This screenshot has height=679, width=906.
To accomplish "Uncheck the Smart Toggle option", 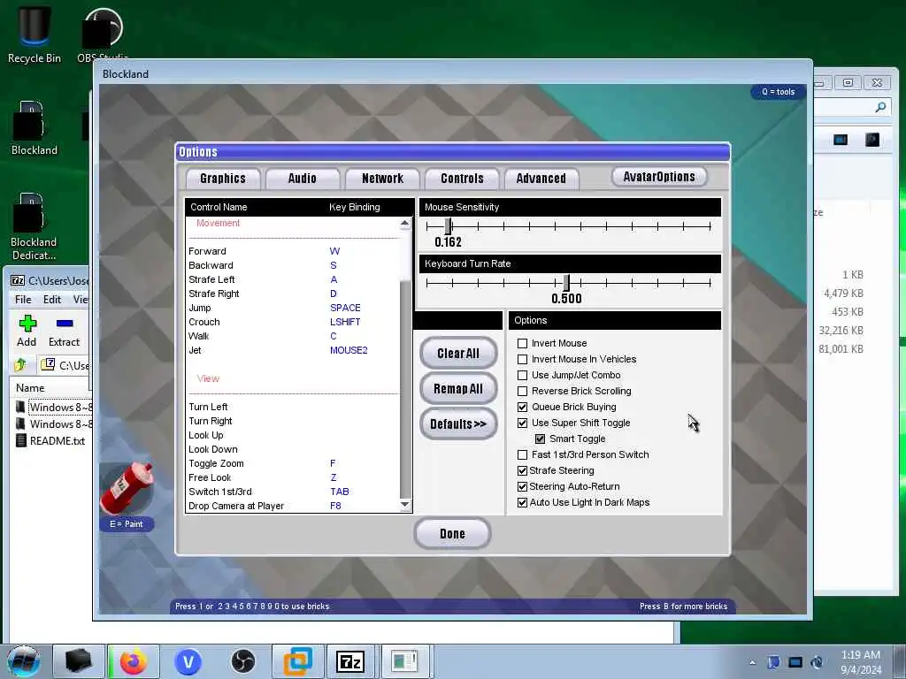I will tap(541, 439).
